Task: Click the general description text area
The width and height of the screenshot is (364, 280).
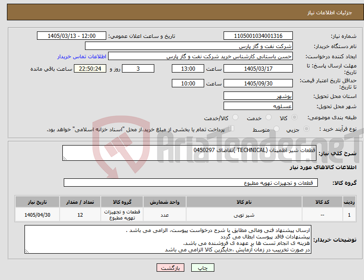Action: point(189,153)
